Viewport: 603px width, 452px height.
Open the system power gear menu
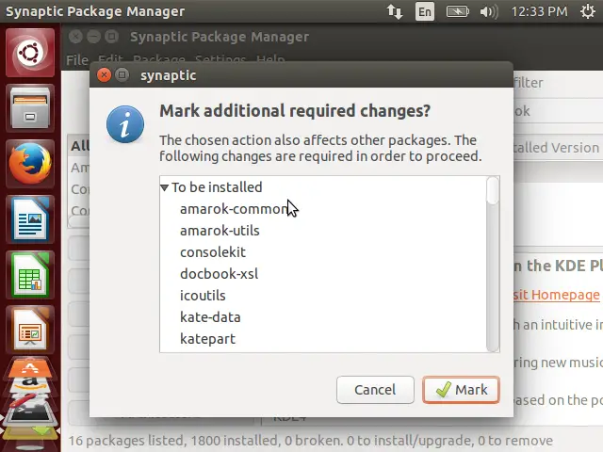[588, 11]
